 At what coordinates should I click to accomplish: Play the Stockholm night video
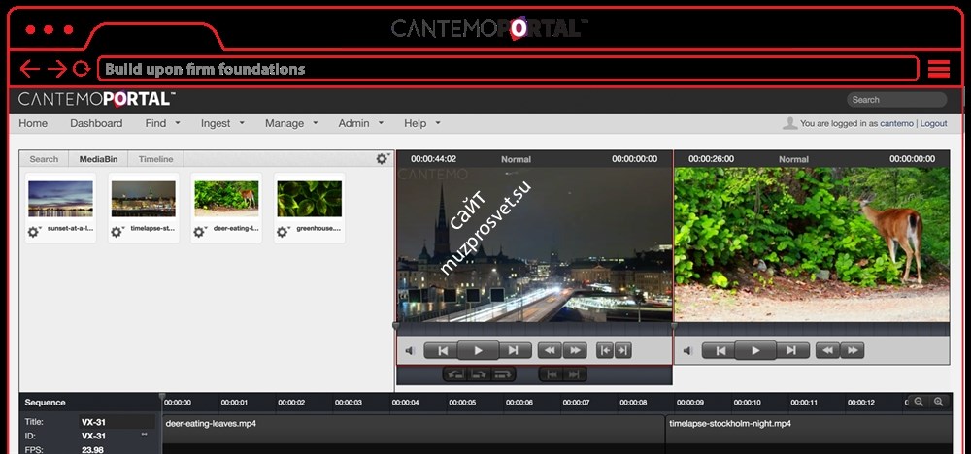pyautogui.click(x=478, y=351)
